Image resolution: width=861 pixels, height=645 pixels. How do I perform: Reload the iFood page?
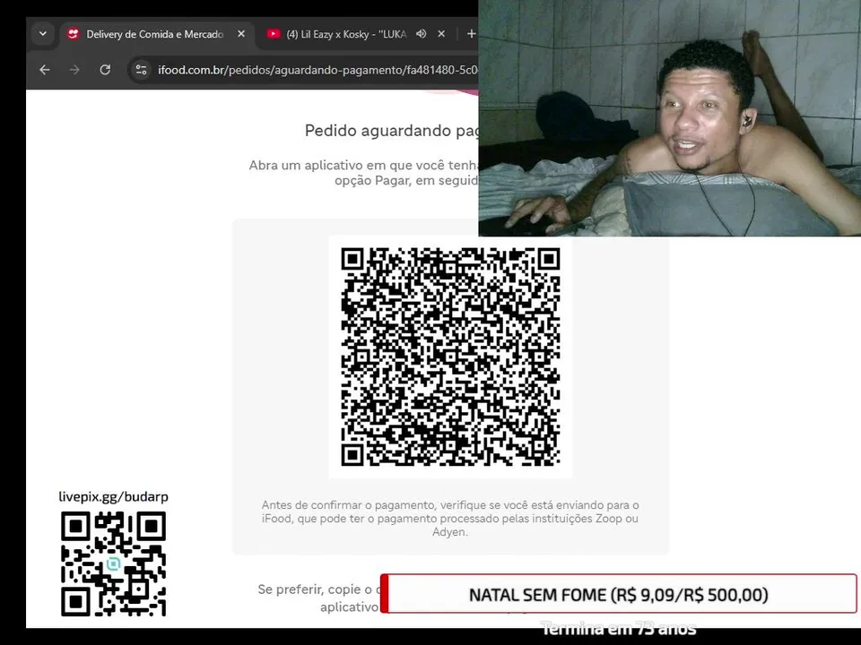pos(105,70)
